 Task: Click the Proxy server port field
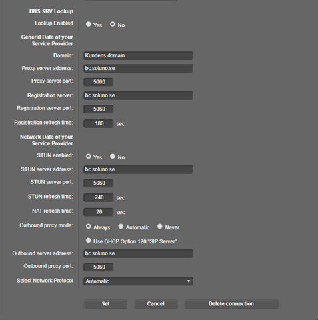(99, 82)
